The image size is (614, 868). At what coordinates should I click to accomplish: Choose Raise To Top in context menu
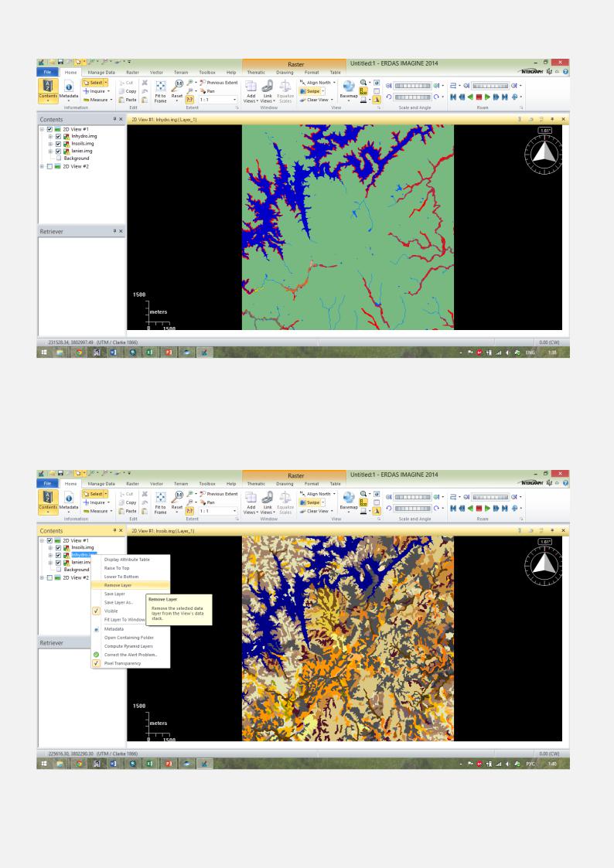131,568
